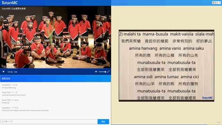Select Guest2541's chat message
The height and width of the screenshot is (125, 222).
tap(25, 110)
